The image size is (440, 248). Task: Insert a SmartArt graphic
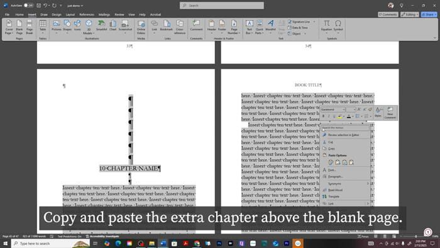pos(102,26)
